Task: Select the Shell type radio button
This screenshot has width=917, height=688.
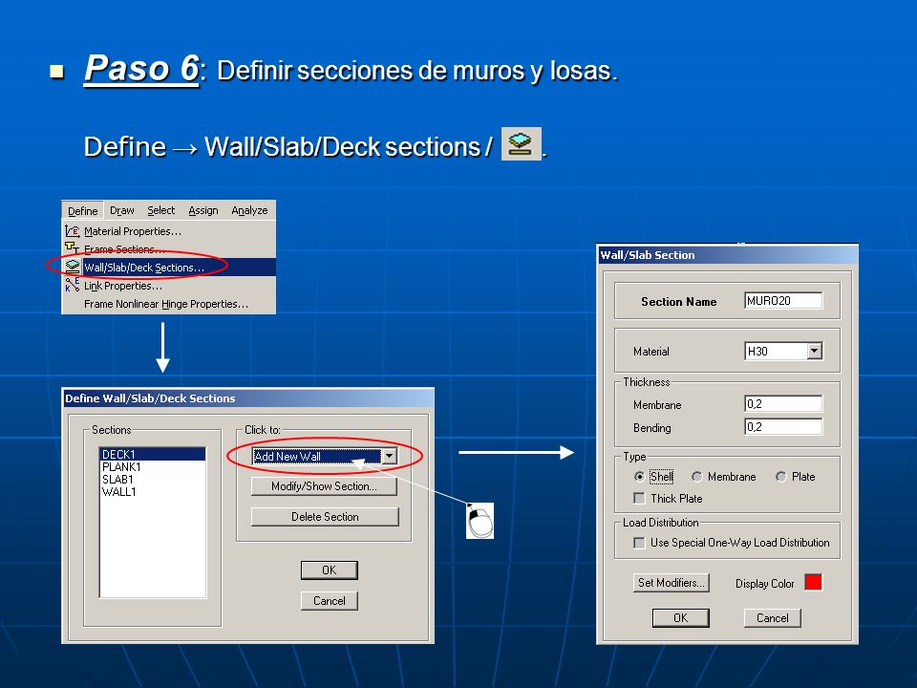Action: [x=640, y=477]
